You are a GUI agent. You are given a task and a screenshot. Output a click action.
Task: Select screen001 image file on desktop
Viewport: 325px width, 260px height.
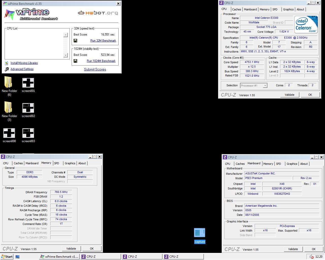pos(28,85)
